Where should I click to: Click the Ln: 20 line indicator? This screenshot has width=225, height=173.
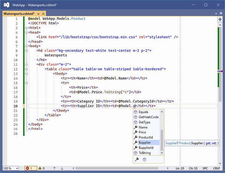[180, 168]
